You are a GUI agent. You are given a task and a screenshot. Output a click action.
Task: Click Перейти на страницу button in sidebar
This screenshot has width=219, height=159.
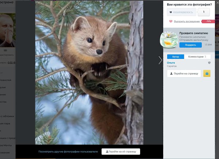[x=184, y=73]
